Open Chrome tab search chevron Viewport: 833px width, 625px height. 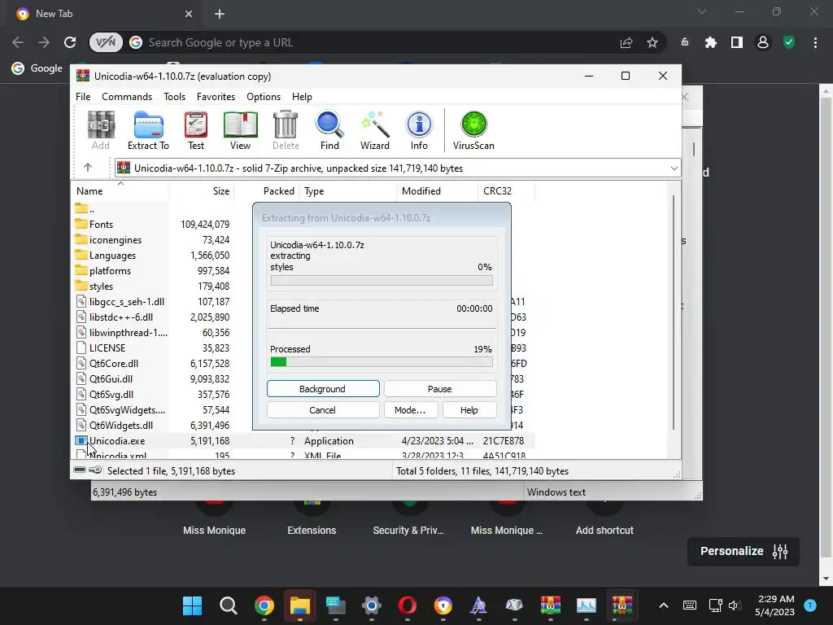coord(702,11)
